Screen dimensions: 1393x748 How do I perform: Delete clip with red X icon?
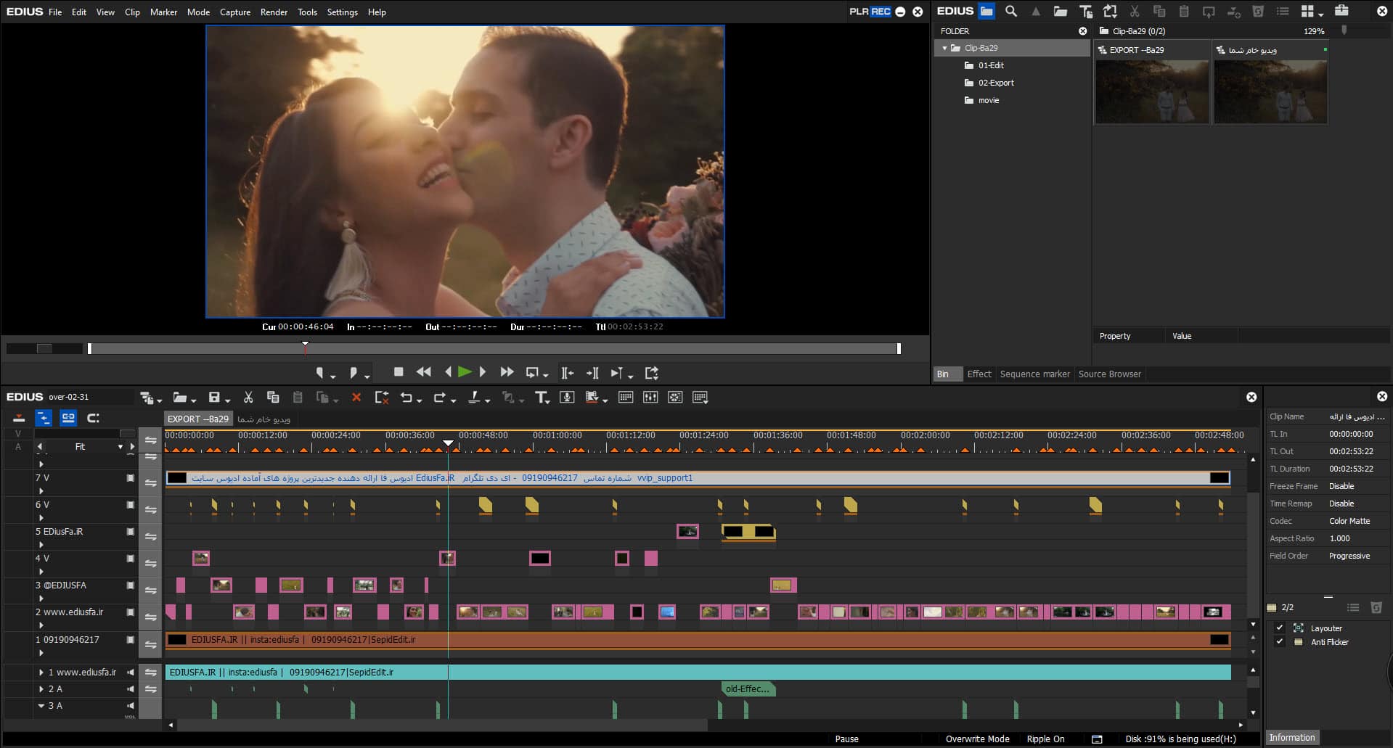pyautogui.click(x=356, y=397)
